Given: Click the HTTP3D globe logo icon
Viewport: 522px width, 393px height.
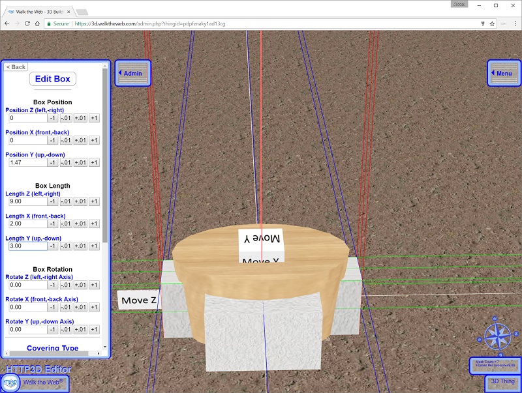Looking at the screenshot, I should coord(11,383).
